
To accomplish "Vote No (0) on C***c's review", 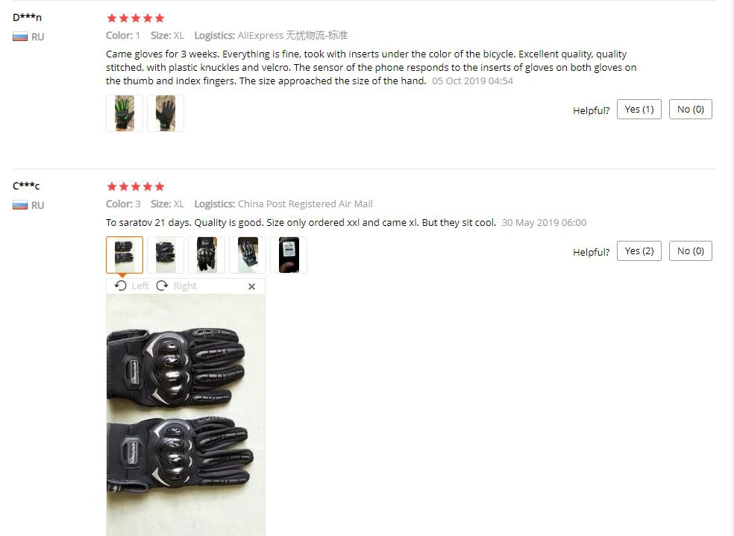I will (x=691, y=251).
